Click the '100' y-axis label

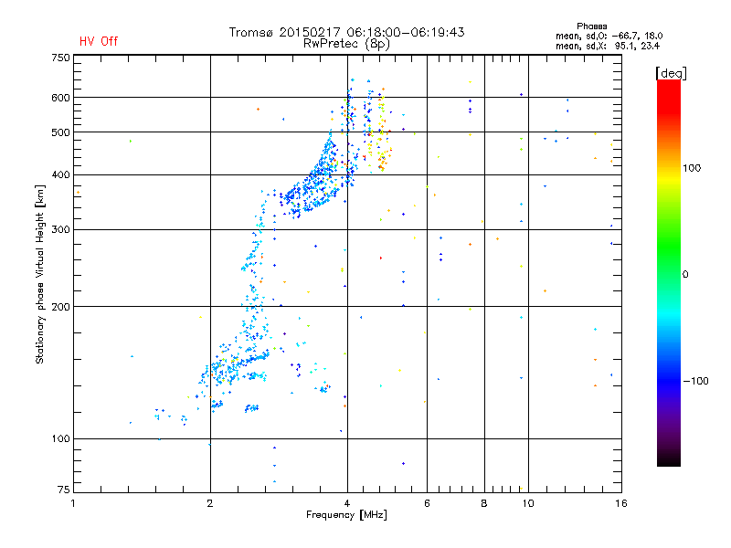[x=60, y=438]
